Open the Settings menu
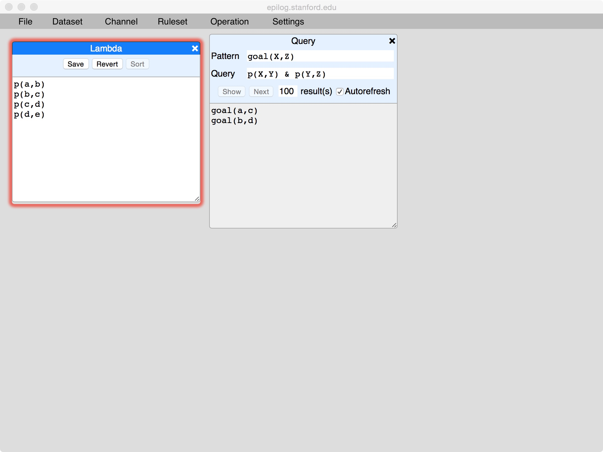The width and height of the screenshot is (603, 452). (288, 22)
